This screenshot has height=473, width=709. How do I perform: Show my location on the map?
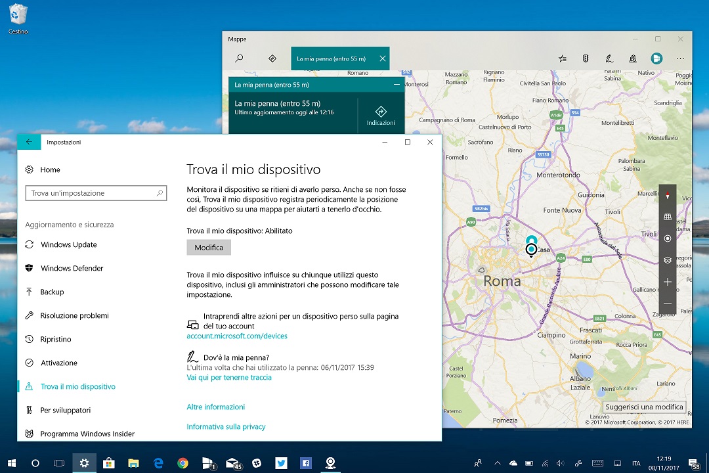click(668, 238)
